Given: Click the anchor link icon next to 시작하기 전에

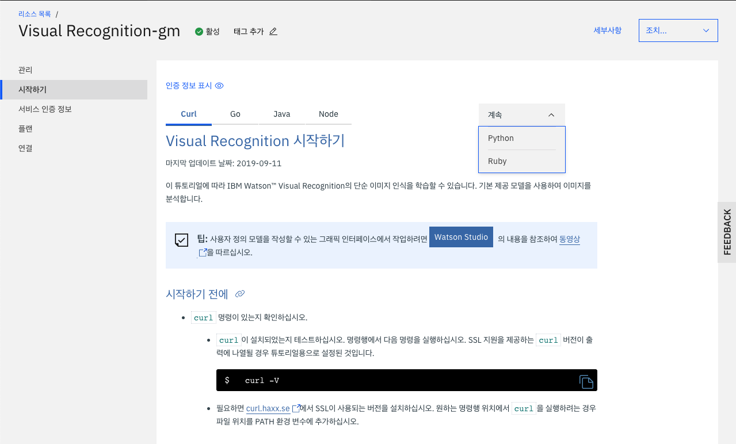Looking at the screenshot, I should [x=240, y=294].
